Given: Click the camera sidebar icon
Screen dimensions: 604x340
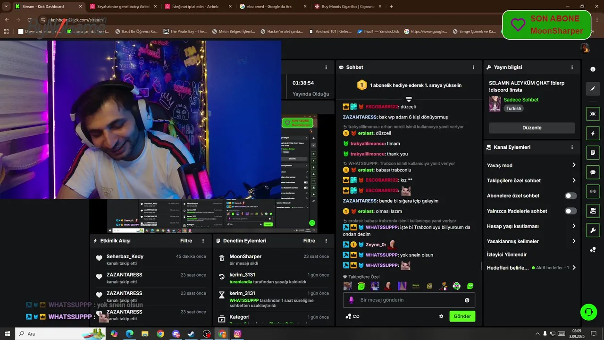Looking at the screenshot, I should [593, 211].
